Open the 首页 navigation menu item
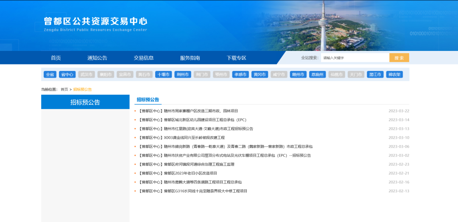The height and width of the screenshot is (222, 458). click(56, 58)
